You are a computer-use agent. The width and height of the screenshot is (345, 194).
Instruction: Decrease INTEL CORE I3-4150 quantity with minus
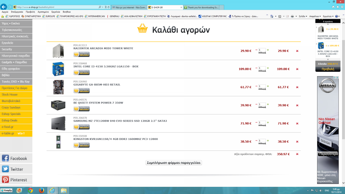(256, 68)
